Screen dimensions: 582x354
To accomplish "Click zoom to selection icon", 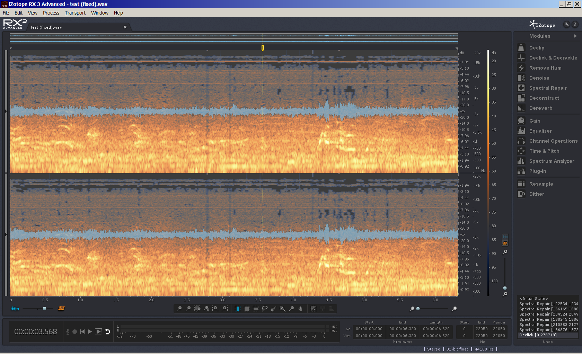I will (197, 309).
